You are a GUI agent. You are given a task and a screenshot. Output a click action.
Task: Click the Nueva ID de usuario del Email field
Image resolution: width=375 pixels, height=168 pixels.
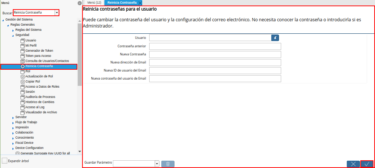(215, 70)
